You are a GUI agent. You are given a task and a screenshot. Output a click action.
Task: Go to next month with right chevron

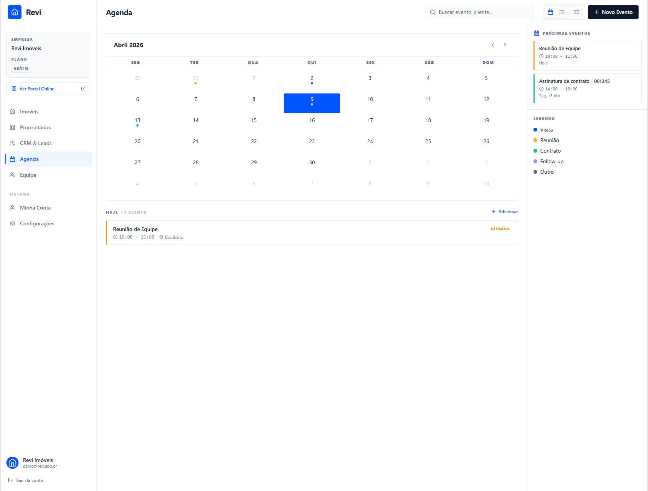tap(505, 45)
